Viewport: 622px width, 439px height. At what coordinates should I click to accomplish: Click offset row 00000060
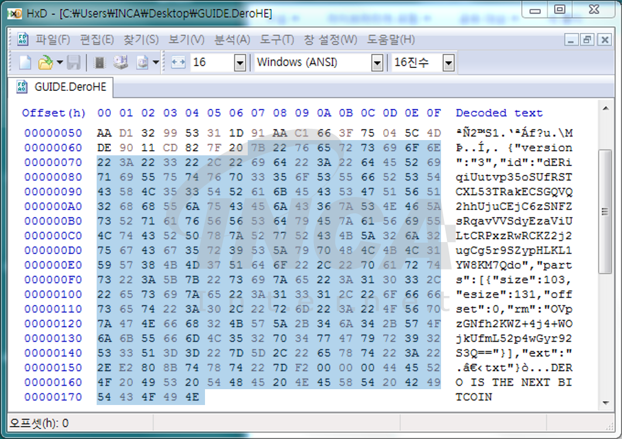pos(53,148)
